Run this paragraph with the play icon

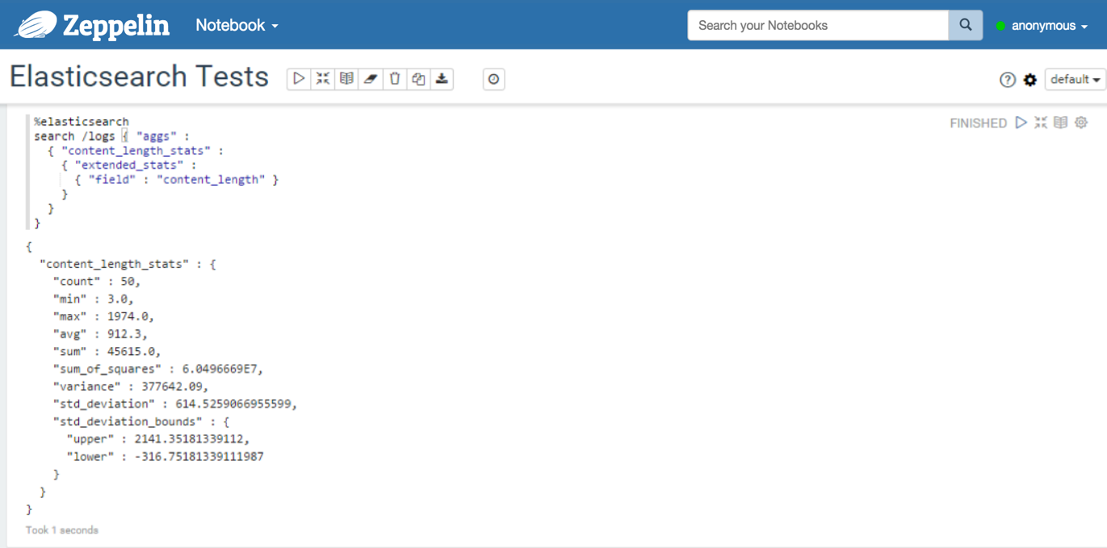click(x=1021, y=123)
